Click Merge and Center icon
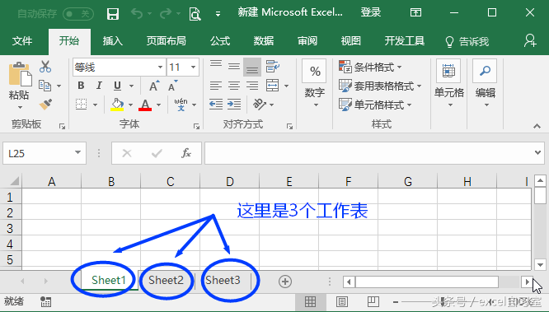 (x=272, y=86)
